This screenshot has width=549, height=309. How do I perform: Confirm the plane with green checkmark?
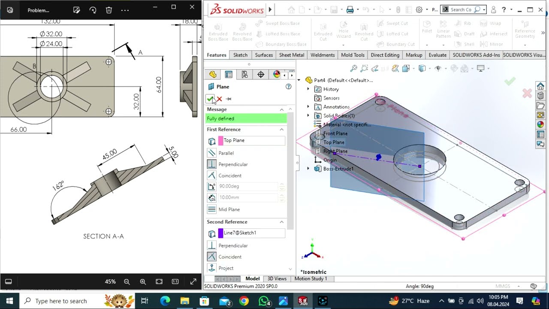(210, 99)
